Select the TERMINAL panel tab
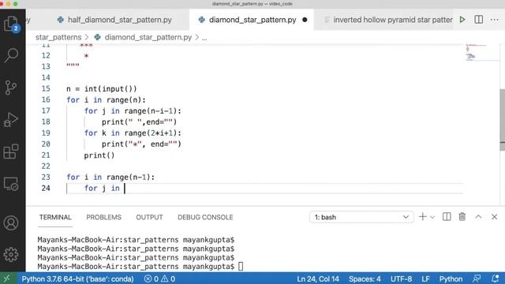The height and width of the screenshot is (284, 505). (x=55, y=218)
